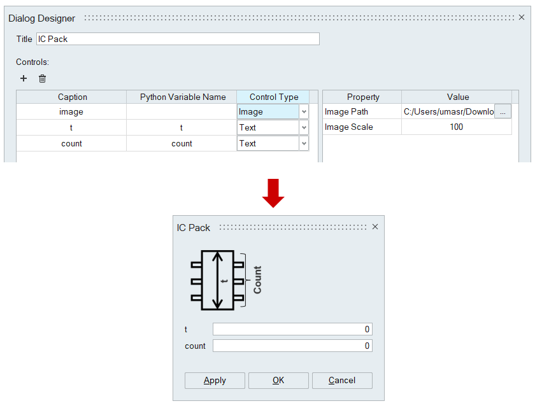Click the Image Path browse button
The width and height of the screenshot is (535, 408).
pyautogui.click(x=503, y=111)
